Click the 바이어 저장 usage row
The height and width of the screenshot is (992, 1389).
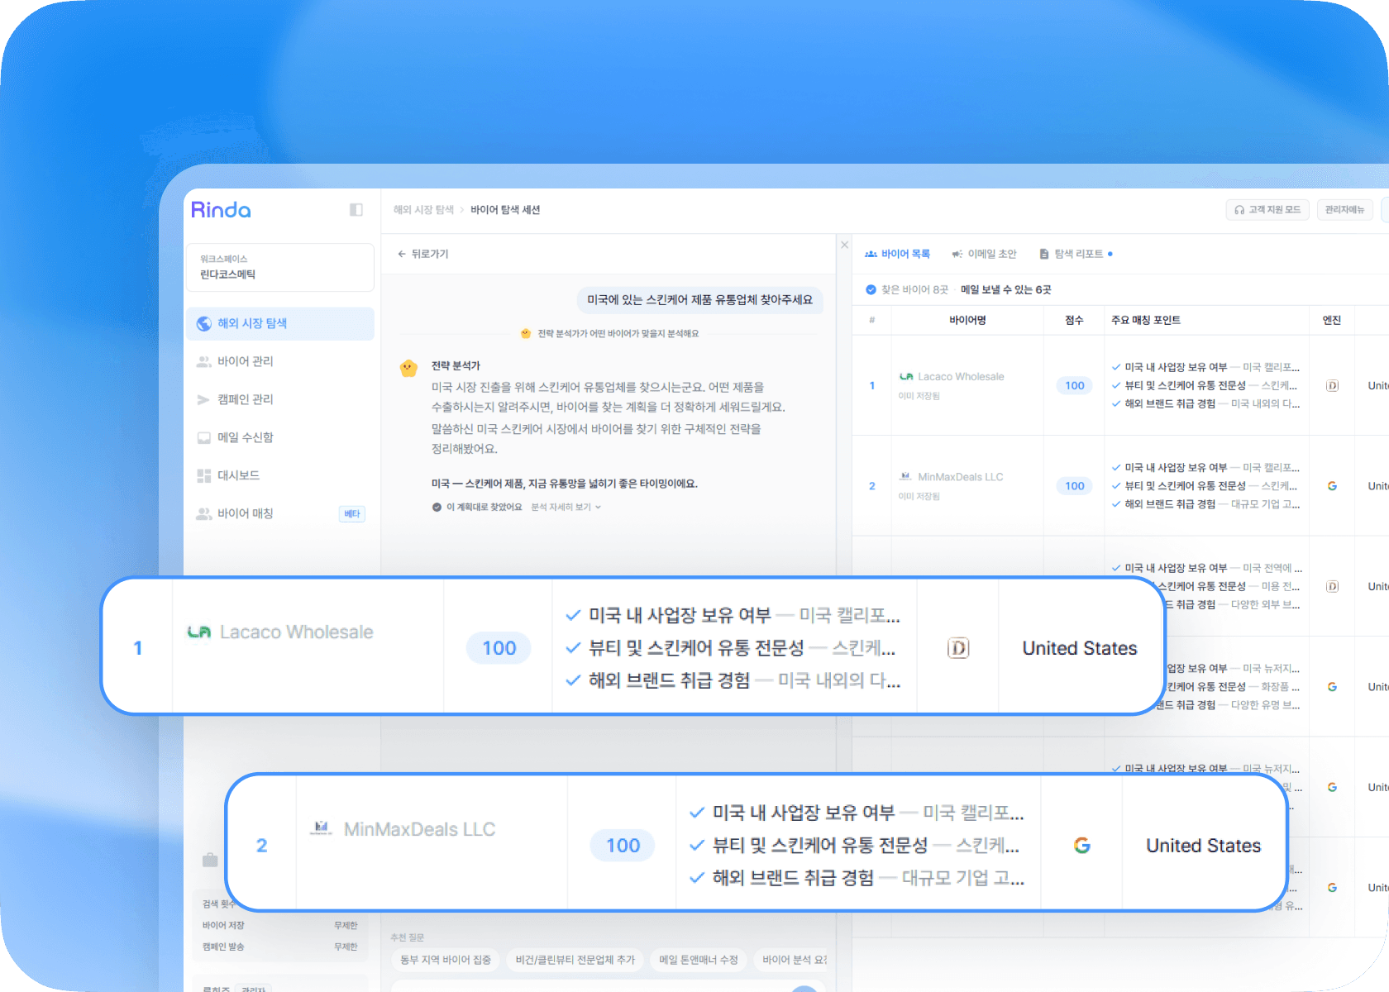pos(279,925)
